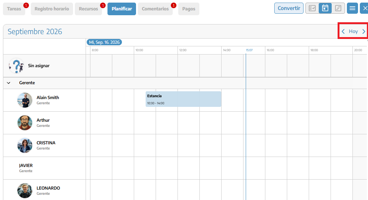Click Alain Smith's avatar photo
Viewport: 368px width, 200px height.
(x=24, y=100)
